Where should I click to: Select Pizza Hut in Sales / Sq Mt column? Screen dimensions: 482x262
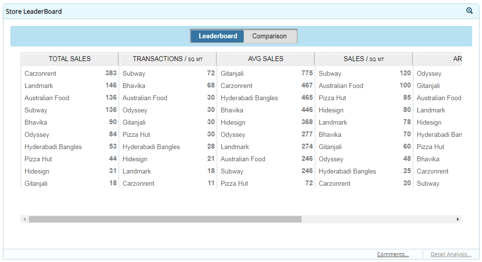coord(332,98)
